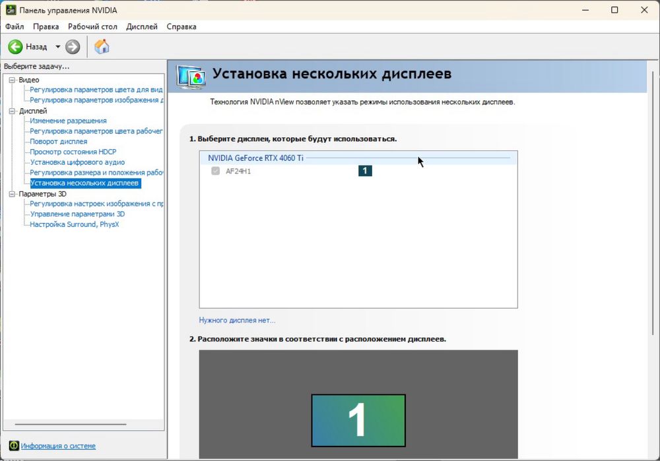
Task: Go to the Home page icon
Action: pyautogui.click(x=102, y=46)
